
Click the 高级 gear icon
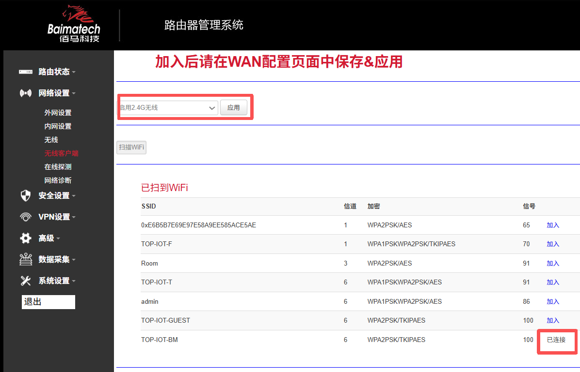pos(25,238)
